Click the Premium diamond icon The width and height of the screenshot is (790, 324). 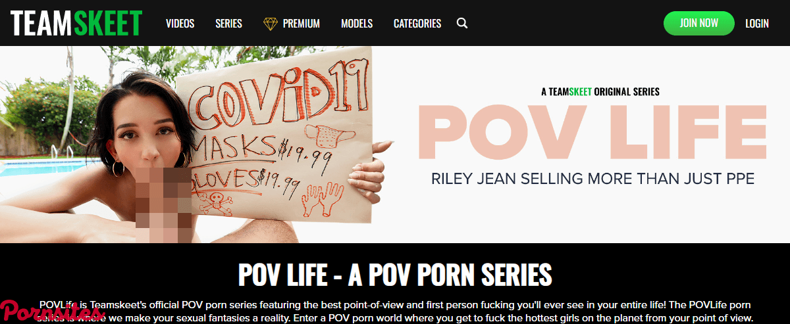[270, 24]
